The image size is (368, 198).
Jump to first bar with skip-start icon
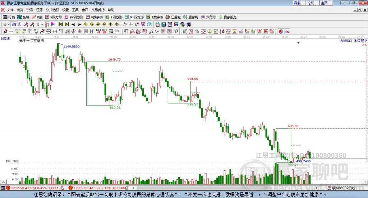61,24
